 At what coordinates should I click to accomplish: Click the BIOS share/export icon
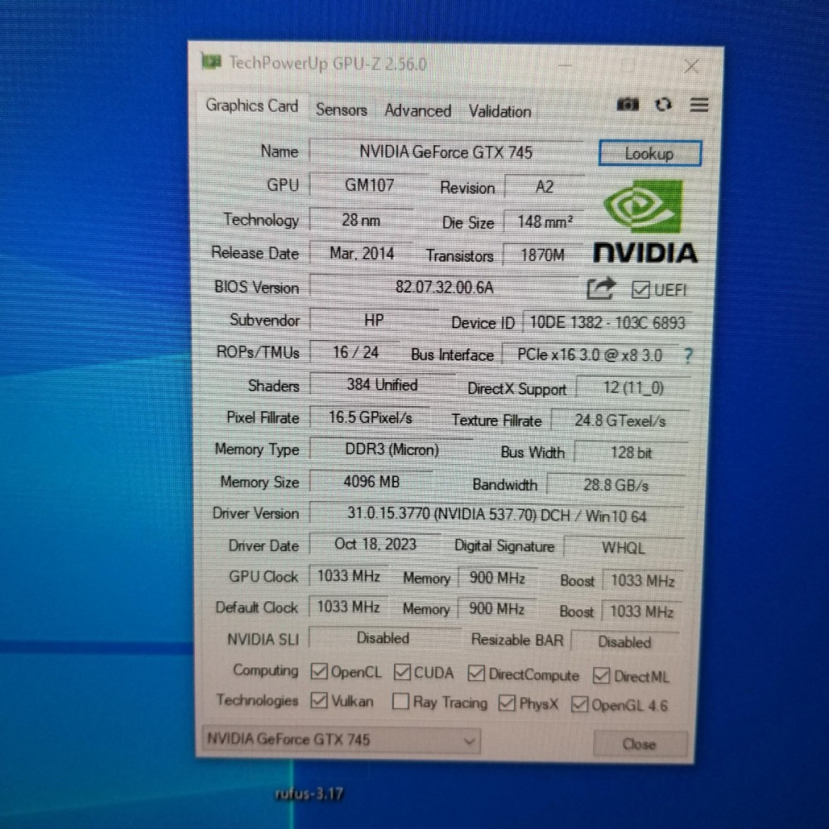point(600,289)
